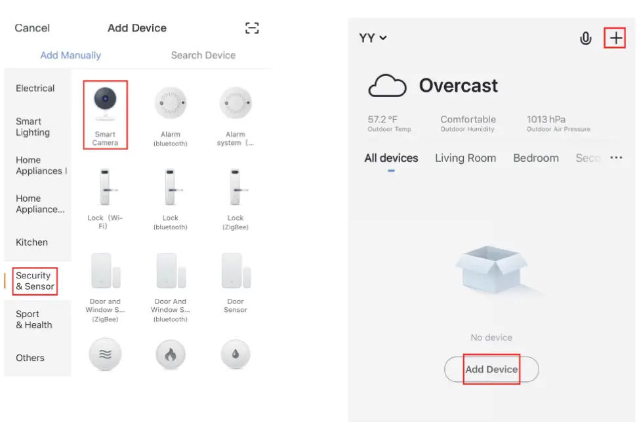Pick the Door Sensor device
Viewport: 637px width, 422px height.
pyautogui.click(x=236, y=283)
